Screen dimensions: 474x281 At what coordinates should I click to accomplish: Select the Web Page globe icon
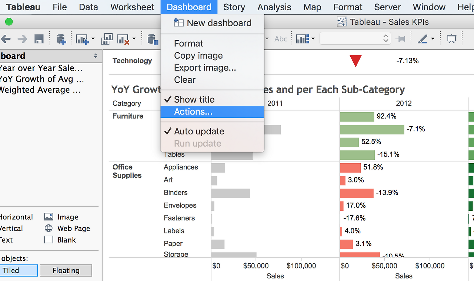click(x=49, y=228)
